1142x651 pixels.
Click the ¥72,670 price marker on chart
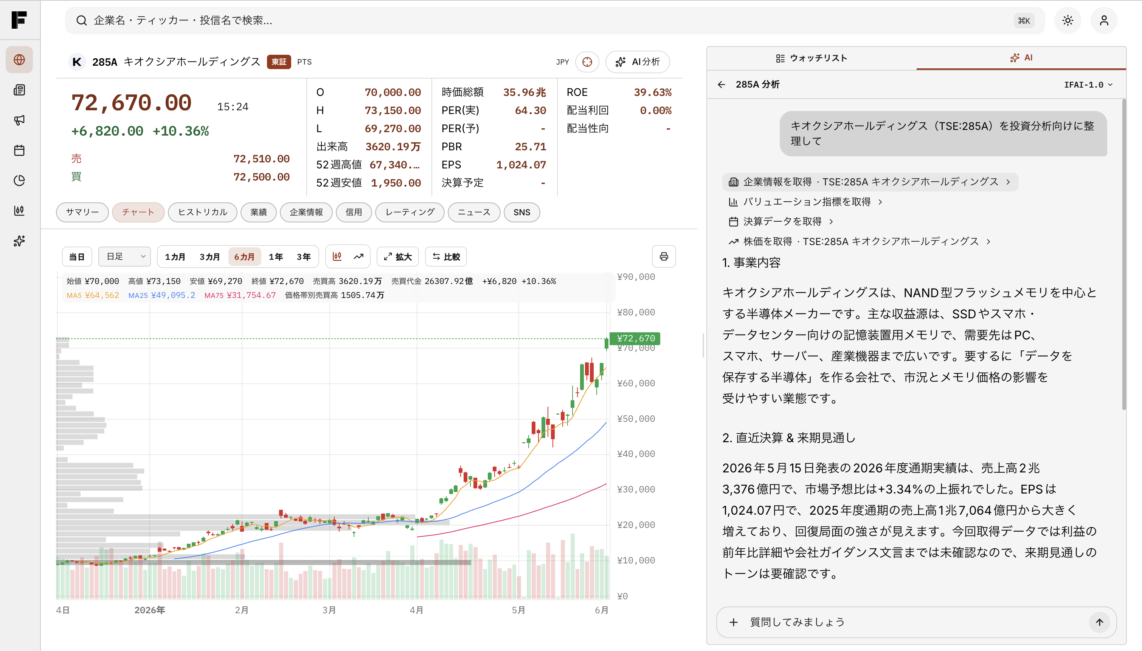pos(636,338)
